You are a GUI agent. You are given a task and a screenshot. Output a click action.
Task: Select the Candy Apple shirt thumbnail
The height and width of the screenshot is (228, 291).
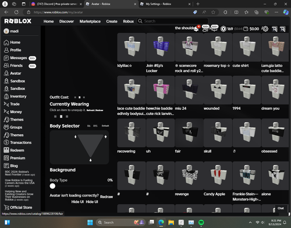pos(218,176)
